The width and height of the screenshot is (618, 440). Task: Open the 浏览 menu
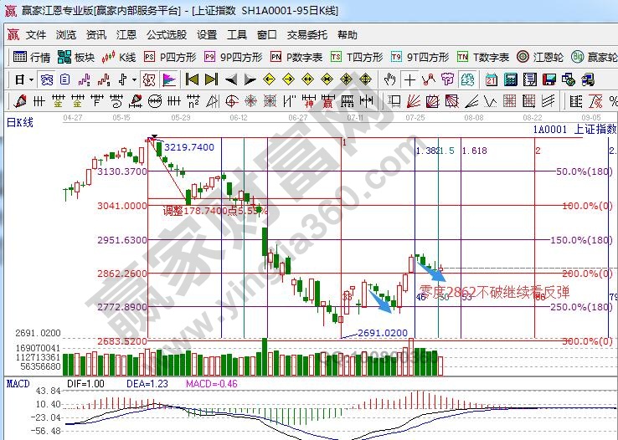[x=66, y=35]
